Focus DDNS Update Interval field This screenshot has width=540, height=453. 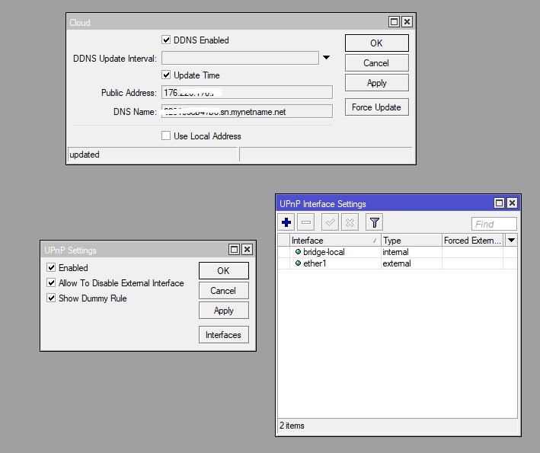pyautogui.click(x=240, y=58)
